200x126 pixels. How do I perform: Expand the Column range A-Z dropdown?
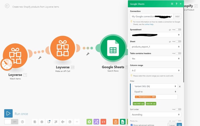tap(155, 70)
